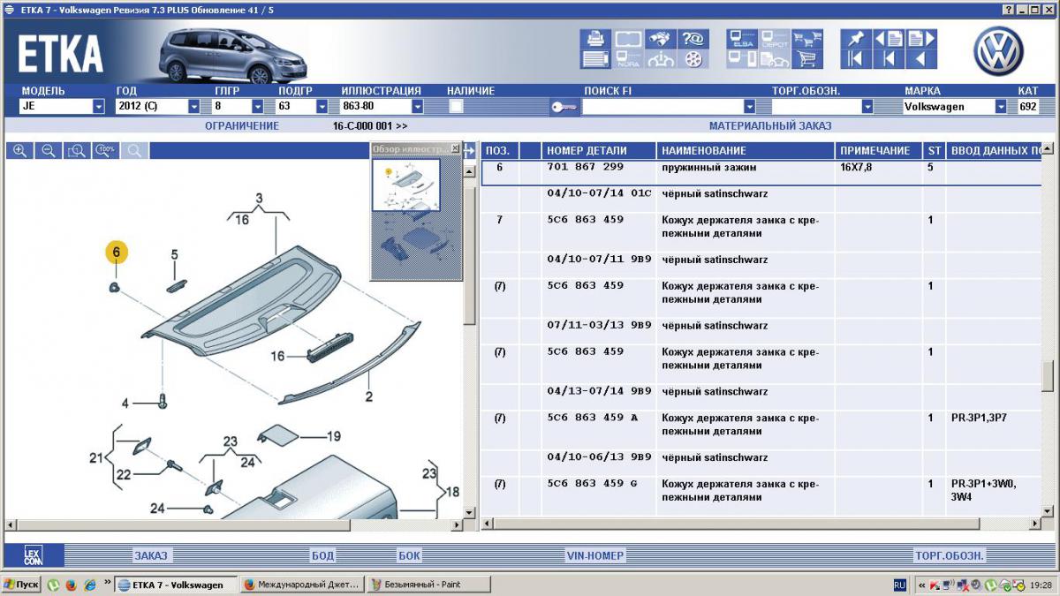Image resolution: width=1060 pixels, height=596 pixels.
Task: Open the Пуск start menu
Action: [21, 585]
